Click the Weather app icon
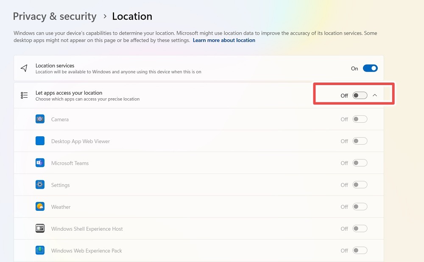The image size is (424, 262). tap(40, 206)
